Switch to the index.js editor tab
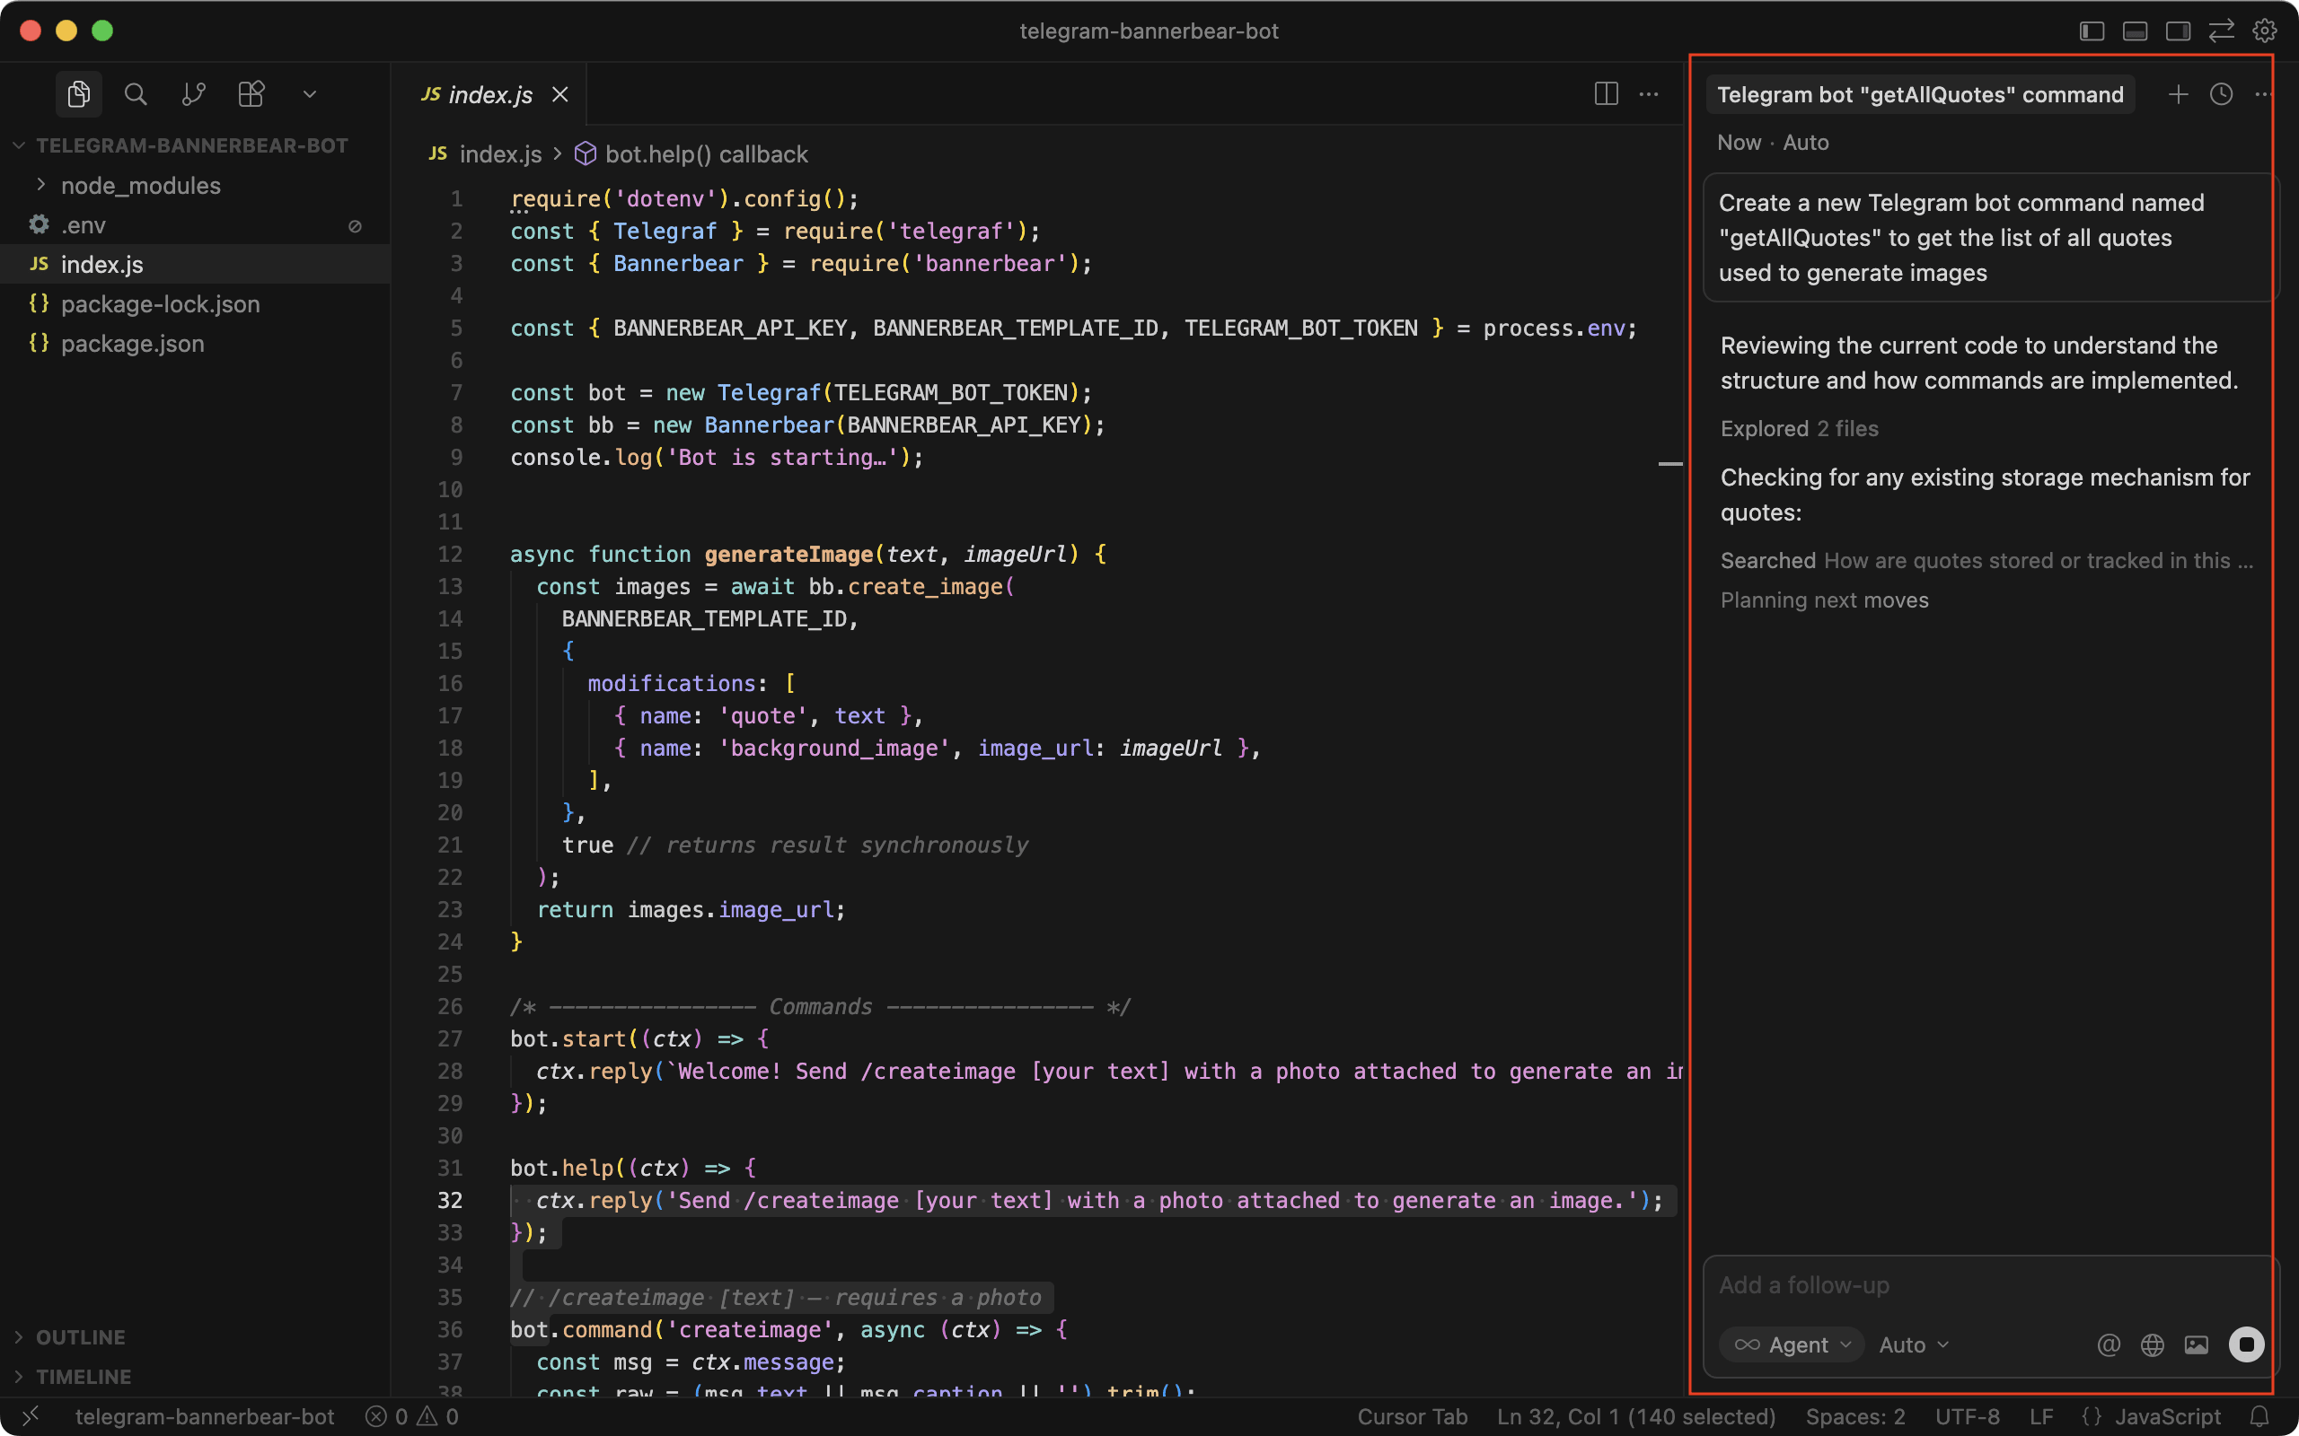The image size is (2299, 1436). (489, 94)
